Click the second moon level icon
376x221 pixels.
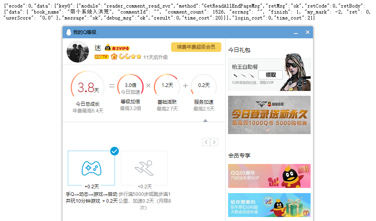(x=127, y=57)
